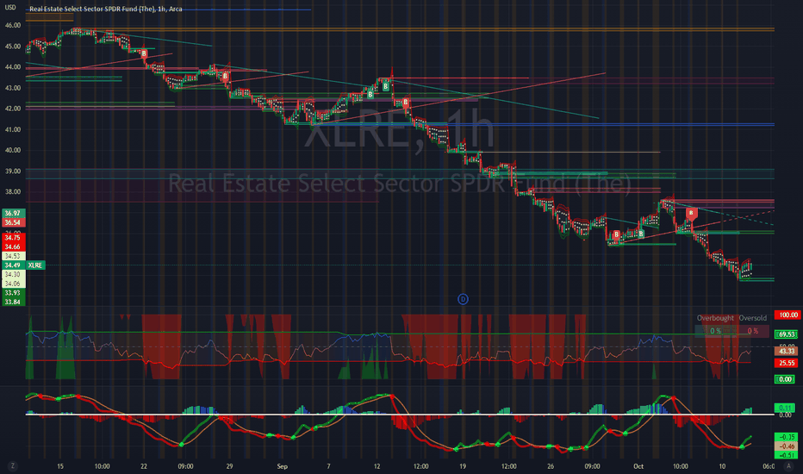The width and height of the screenshot is (803, 474).
Task: Click the 38.00 price scale label
Action: 13,191
